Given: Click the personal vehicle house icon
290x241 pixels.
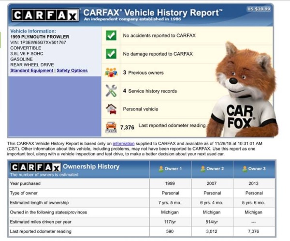Looking at the screenshot, I should (x=111, y=109).
